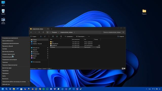
Task: Select the bin folder row
Action: click(x=75, y=42)
